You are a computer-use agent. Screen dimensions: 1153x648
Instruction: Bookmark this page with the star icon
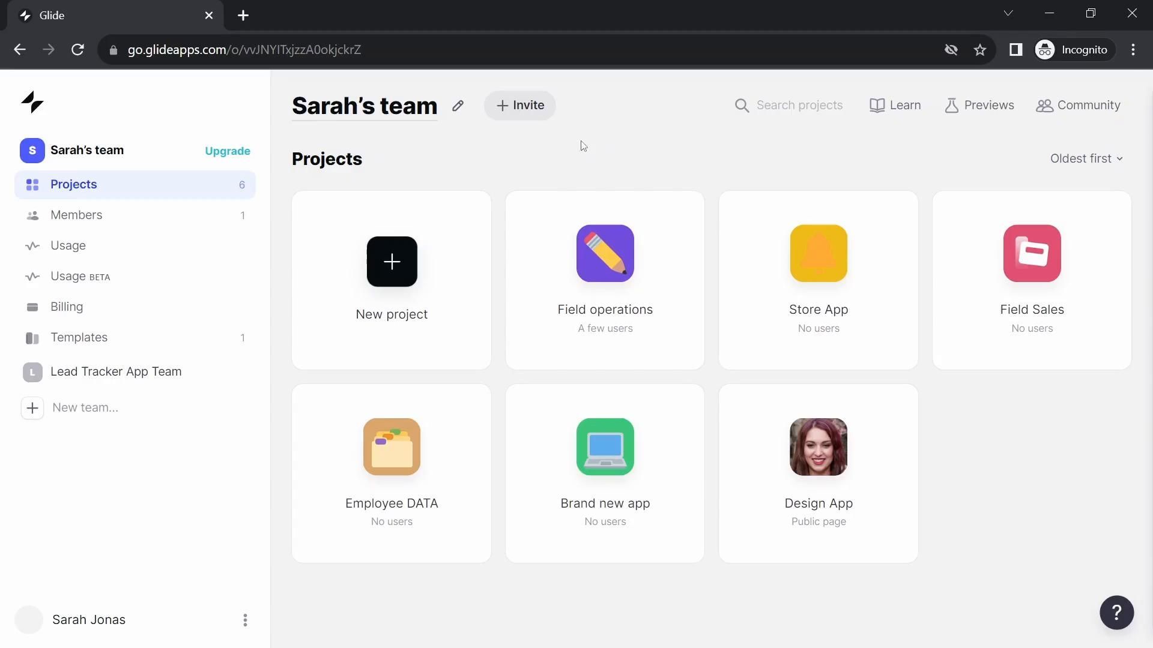tap(980, 50)
